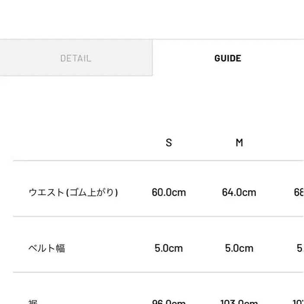Click the 96.0cm hem value for S
Image resolution: width=304 pixels, height=304 pixels.
pyautogui.click(x=169, y=302)
